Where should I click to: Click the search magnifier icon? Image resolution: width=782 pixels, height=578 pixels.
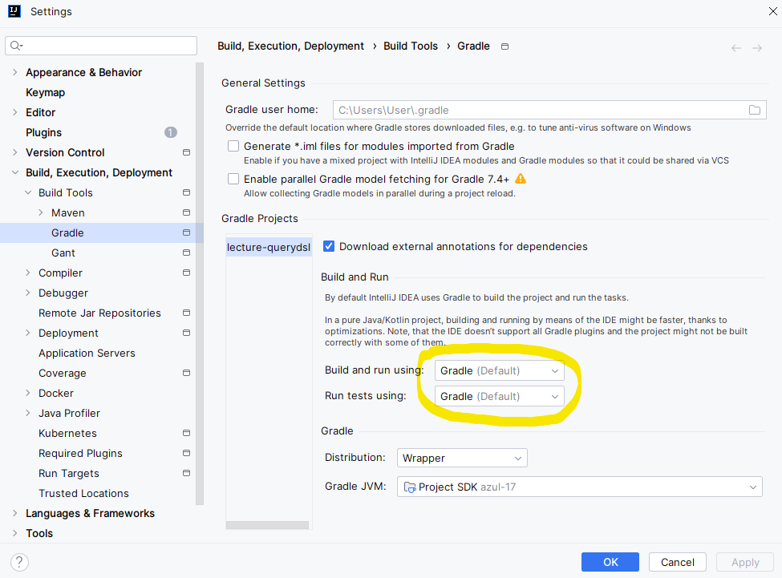pos(16,46)
